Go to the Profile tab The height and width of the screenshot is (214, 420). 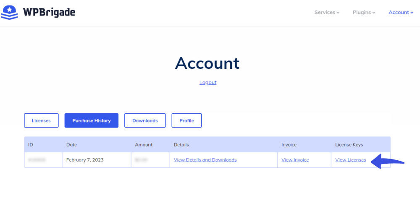tap(187, 120)
